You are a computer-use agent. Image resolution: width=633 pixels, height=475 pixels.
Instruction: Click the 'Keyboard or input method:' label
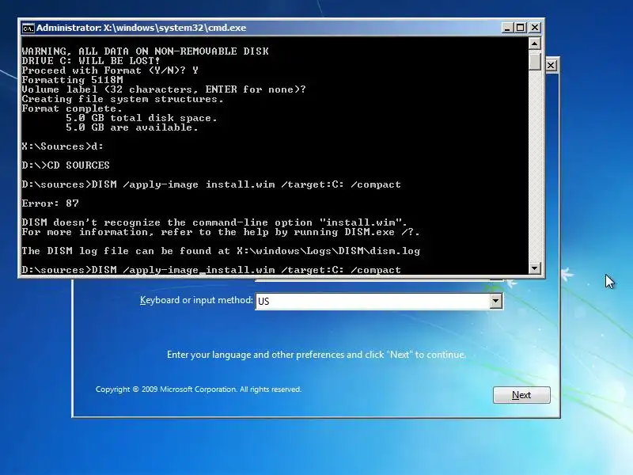pyautogui.click(x=196, y=300)
